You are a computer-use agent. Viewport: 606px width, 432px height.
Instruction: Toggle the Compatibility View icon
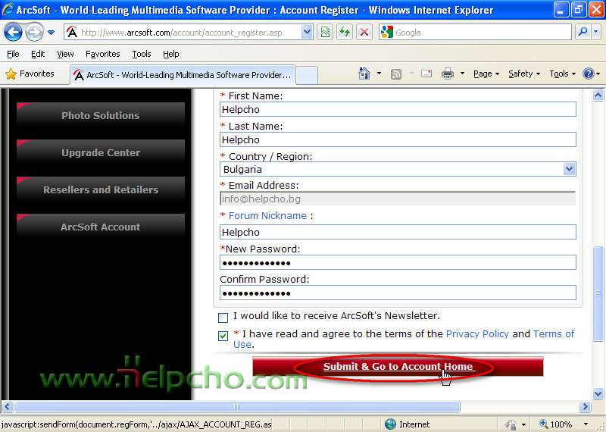pyautogui.click(x=326, y=32)
